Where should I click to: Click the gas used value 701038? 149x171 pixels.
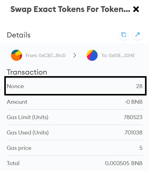tap(133, 133)
